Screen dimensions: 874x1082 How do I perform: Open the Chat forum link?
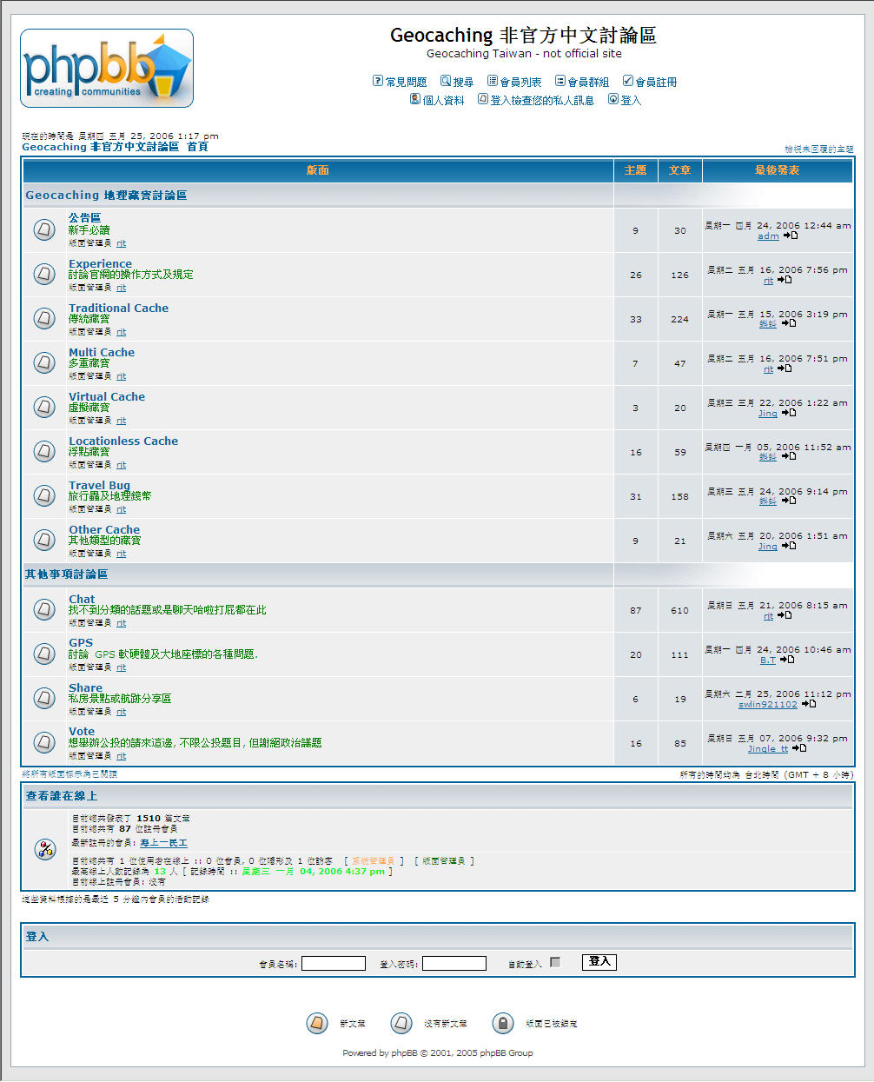[x=82, y=599]
